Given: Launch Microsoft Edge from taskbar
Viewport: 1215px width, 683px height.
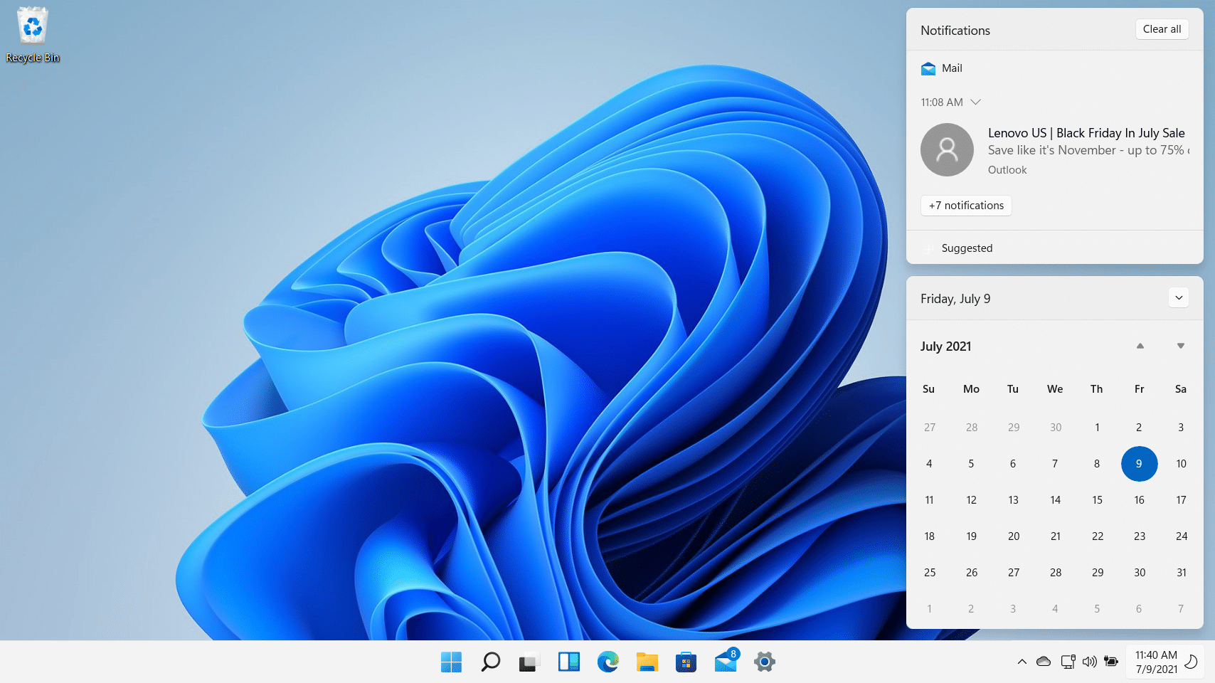Looking at the screenshot, I should (607, 662).
